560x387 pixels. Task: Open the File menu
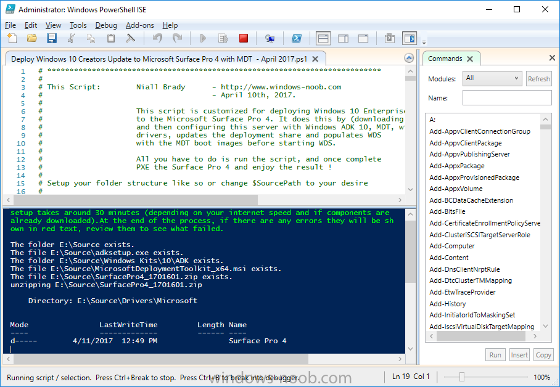(10, 25)
